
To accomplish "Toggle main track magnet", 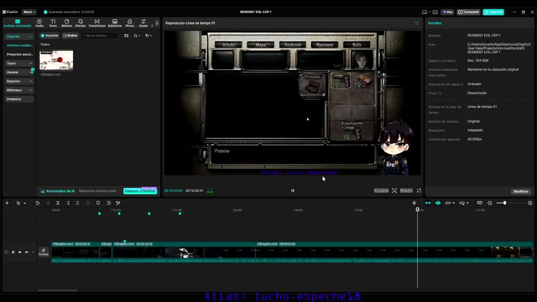I will [x=428, y=203].
